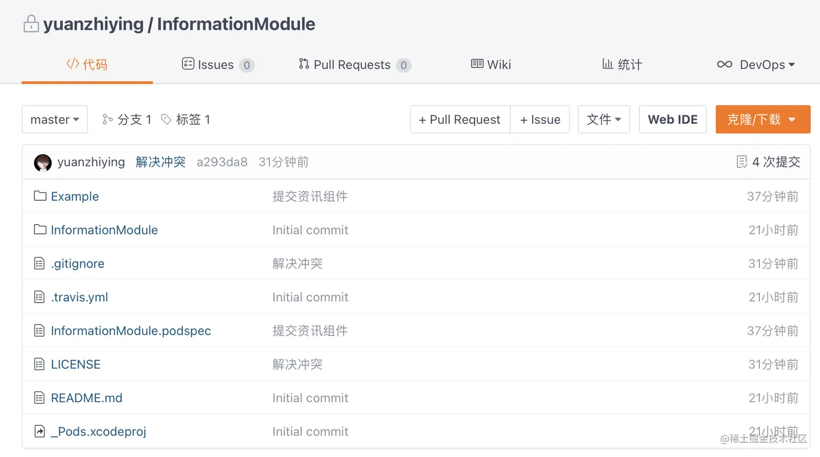Click the .gitignore file icon
820x457 pixels.
39,263
